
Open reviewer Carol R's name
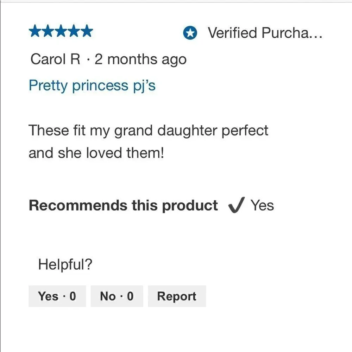(55, 59)
